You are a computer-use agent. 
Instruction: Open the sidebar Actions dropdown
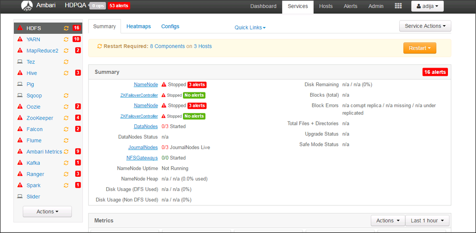click(x=47, y=212)
